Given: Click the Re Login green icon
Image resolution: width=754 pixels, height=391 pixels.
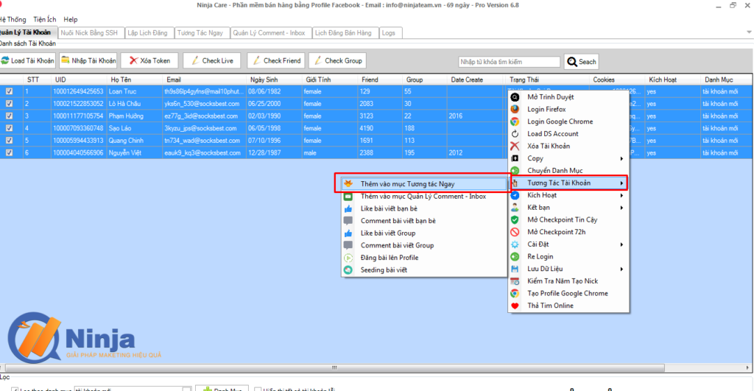Looking at the screenshot, I should coord(515,256).
